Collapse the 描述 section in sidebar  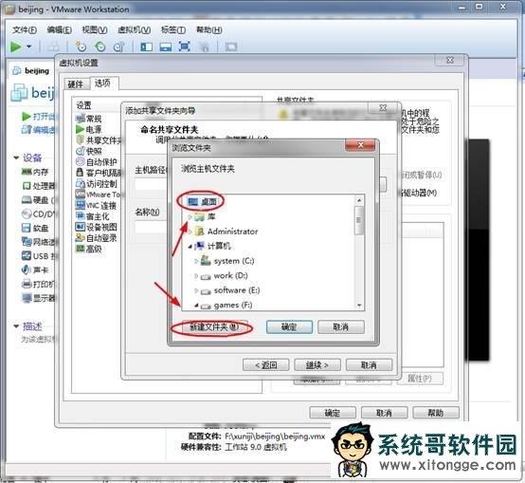16,326
